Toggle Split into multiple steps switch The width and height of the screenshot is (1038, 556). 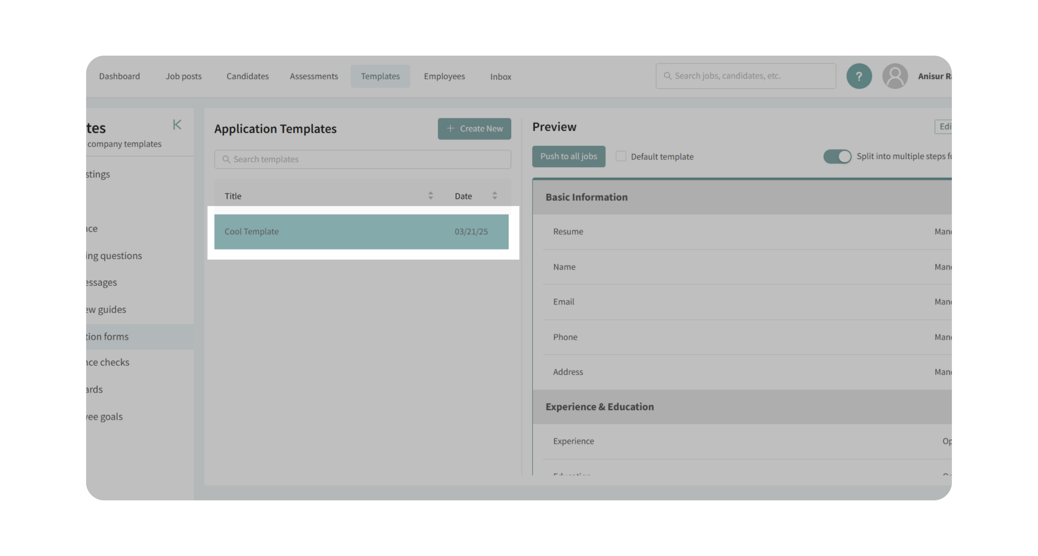[837, 156]
